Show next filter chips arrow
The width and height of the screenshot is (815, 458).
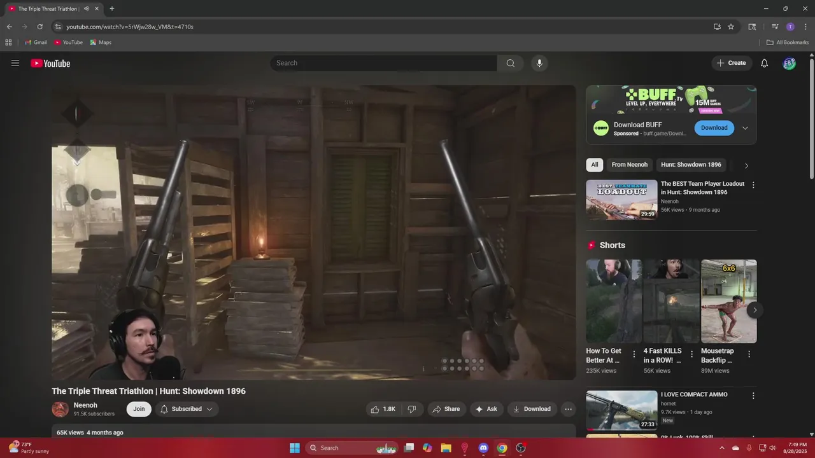tap(746, 165)
